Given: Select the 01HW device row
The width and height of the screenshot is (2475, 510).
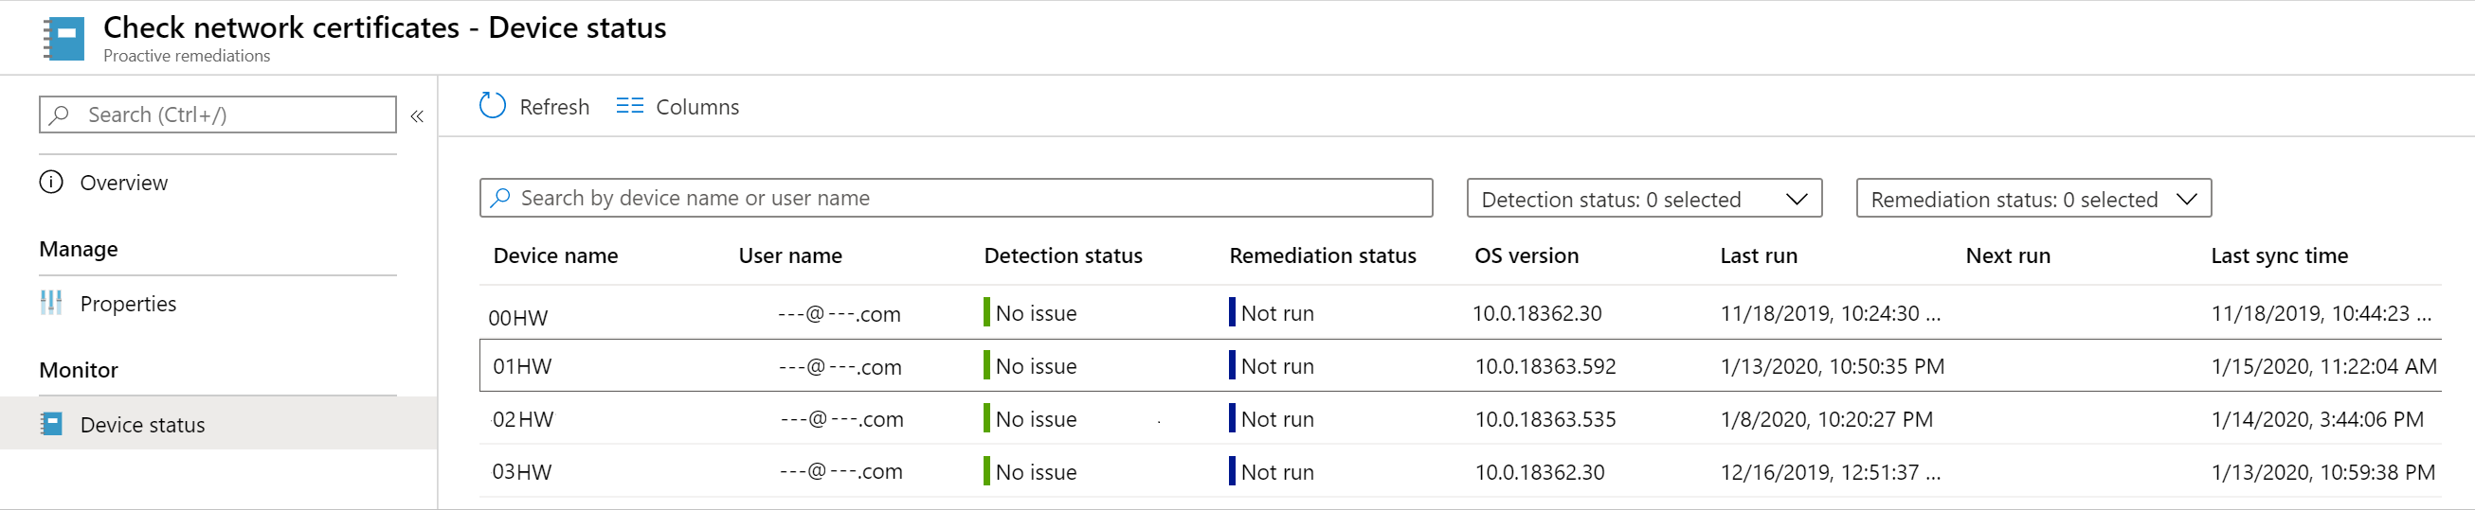Looking at the screenshot, I should coord(522,366).
